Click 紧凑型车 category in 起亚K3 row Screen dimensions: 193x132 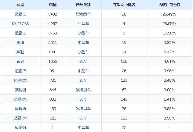coord(83,14)
